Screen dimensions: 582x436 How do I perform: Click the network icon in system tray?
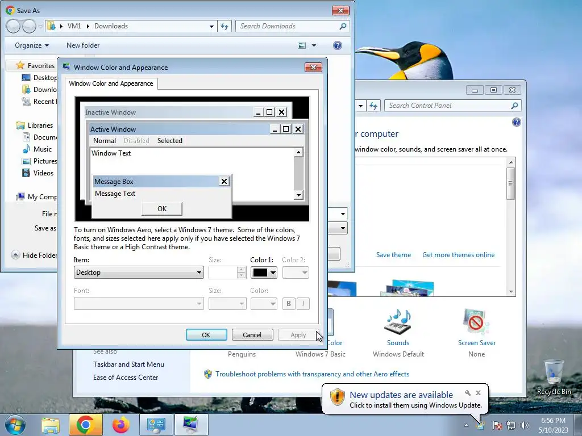pyautogui.click(x=511, y=425)
